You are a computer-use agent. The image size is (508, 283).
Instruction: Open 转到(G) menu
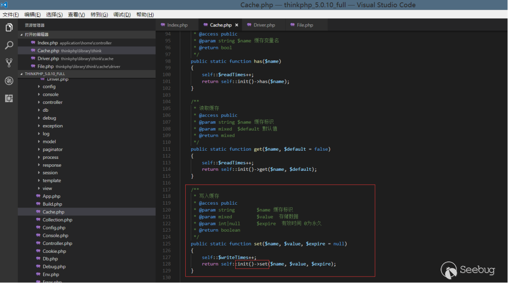coord(99,15)
